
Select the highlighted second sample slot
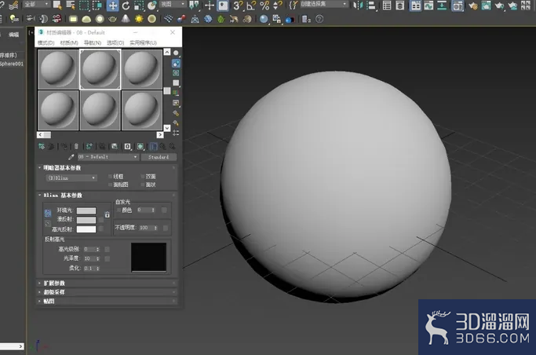[100, 69]
